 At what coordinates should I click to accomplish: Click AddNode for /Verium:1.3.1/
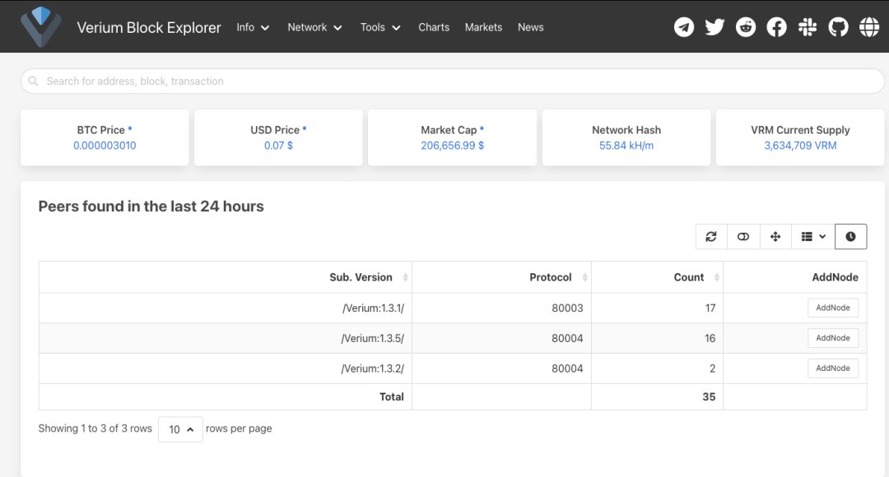833,308
